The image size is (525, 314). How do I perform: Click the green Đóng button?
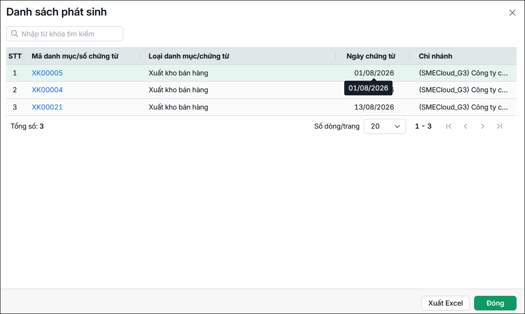pyautogui.click(x=495, y=303)
